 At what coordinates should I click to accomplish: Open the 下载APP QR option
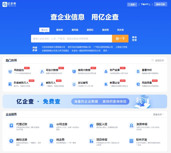(145, 4)
